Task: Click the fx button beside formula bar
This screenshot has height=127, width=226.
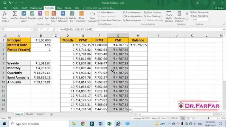Action: click(x=54, y=29)
